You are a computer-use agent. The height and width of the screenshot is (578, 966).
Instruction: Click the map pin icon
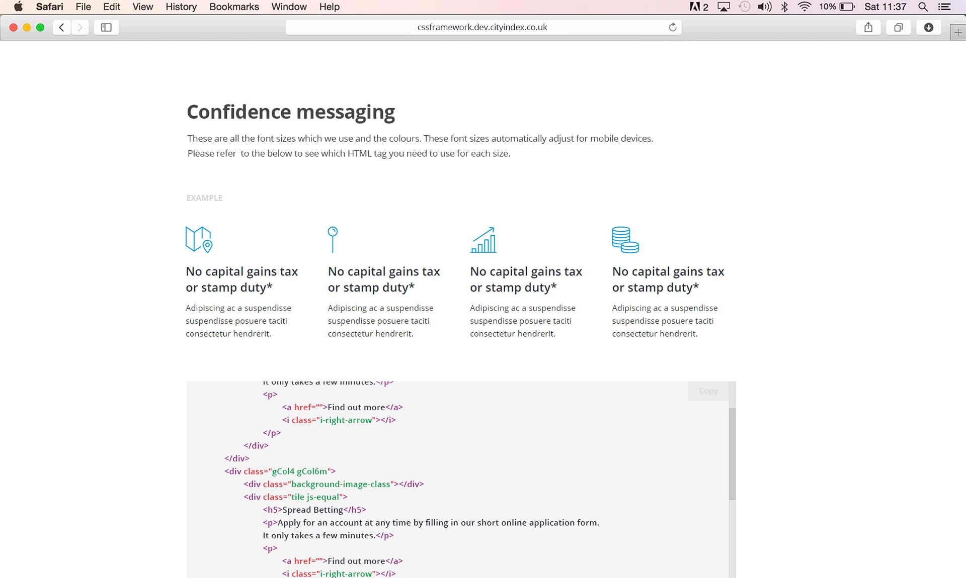(333, 239)
